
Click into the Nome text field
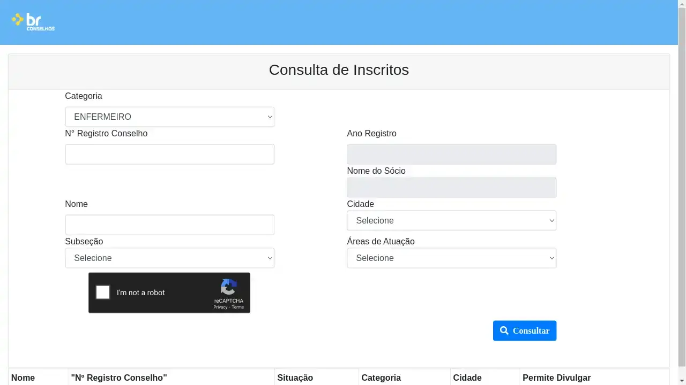tap(169, 225)
